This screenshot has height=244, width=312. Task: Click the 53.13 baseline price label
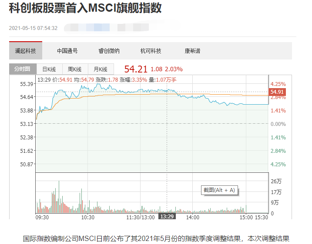[27, 124]
